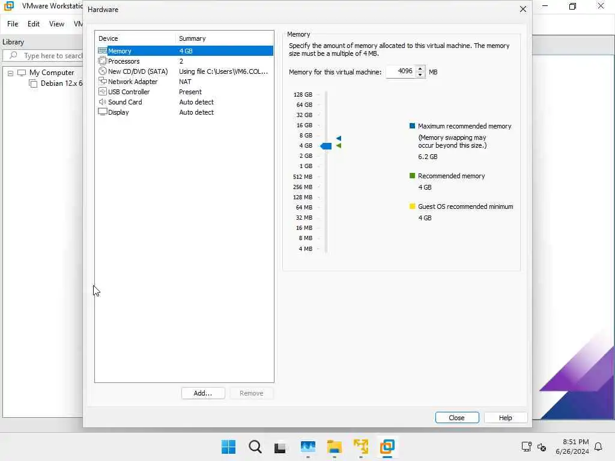Click the yellow network diagram taskbar icon
The height and width of the screenshot is (461, 615).
pos(361,447)
